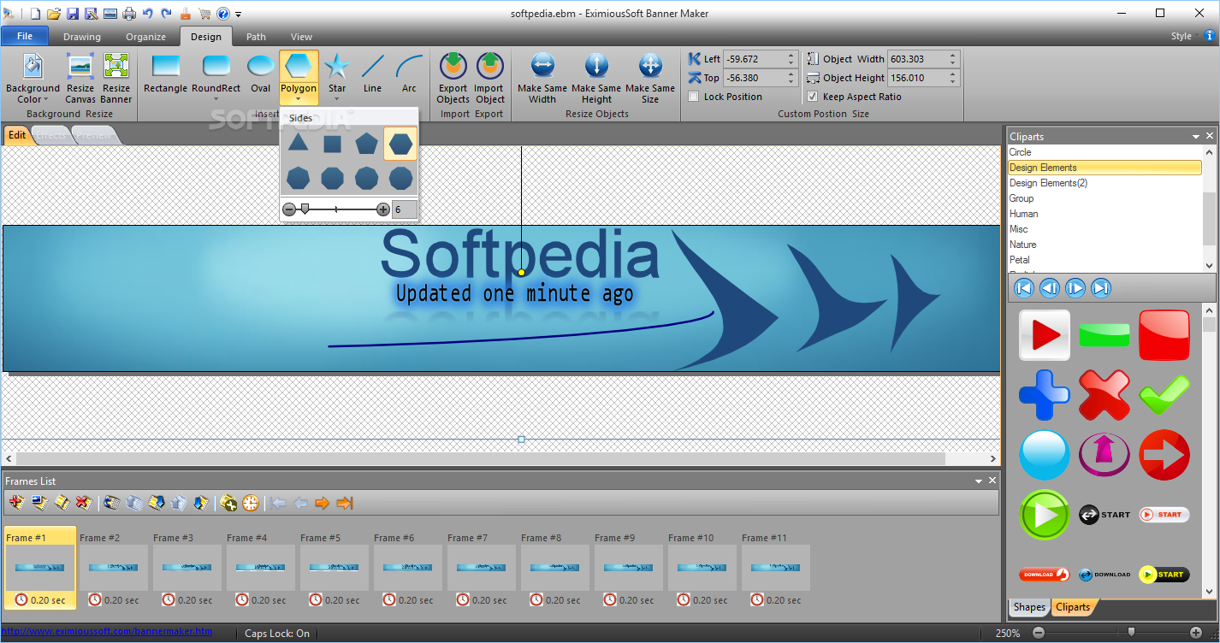Click Export Objects icon
The width and height of the screenshot is (1220, 643).
[453, 78]
